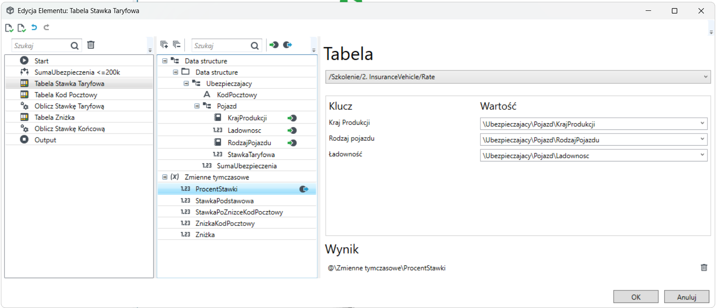717x308 pixels.
Task: Click the OK button
Action: (x=636, y=297)
